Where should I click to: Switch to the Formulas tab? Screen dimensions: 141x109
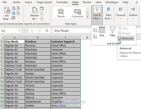click(62, 2)
